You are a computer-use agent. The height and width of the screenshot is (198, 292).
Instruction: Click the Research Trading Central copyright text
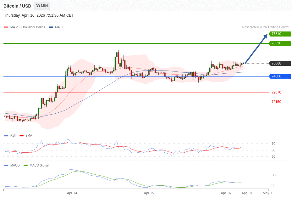266,27
